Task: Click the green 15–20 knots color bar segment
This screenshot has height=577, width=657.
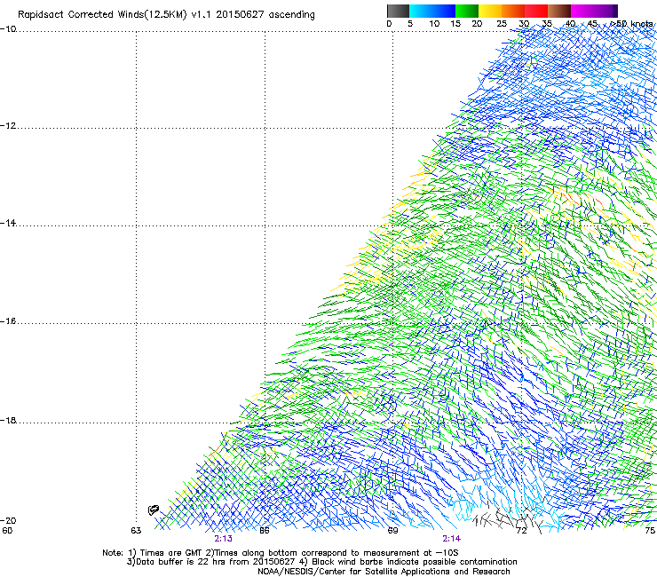Action: tap(467, 11)
